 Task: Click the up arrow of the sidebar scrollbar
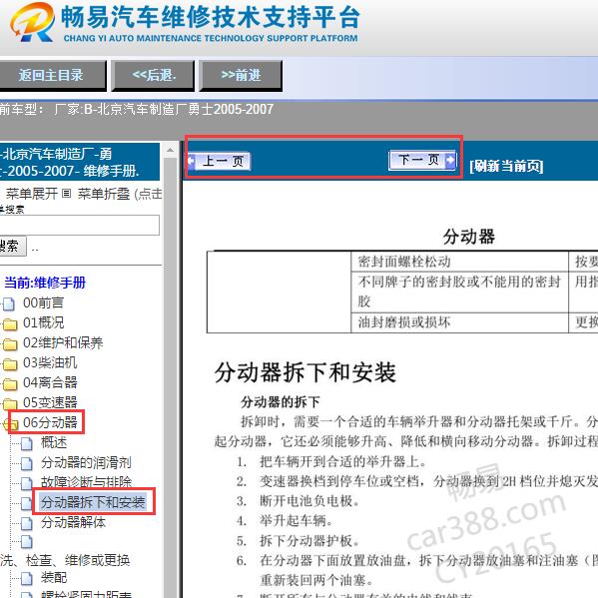170,150
